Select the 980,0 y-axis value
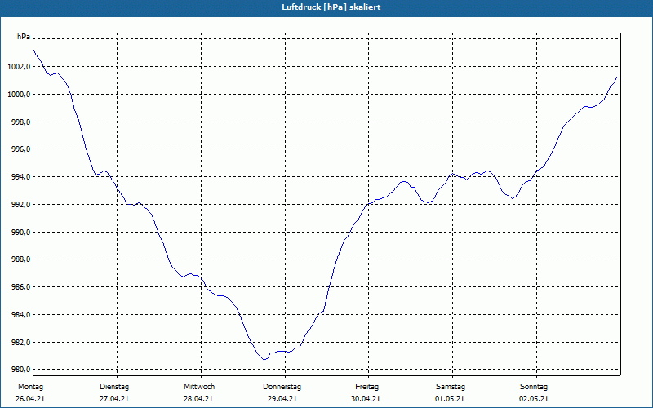This screenshot has height=408, width=653. point(20,370)
